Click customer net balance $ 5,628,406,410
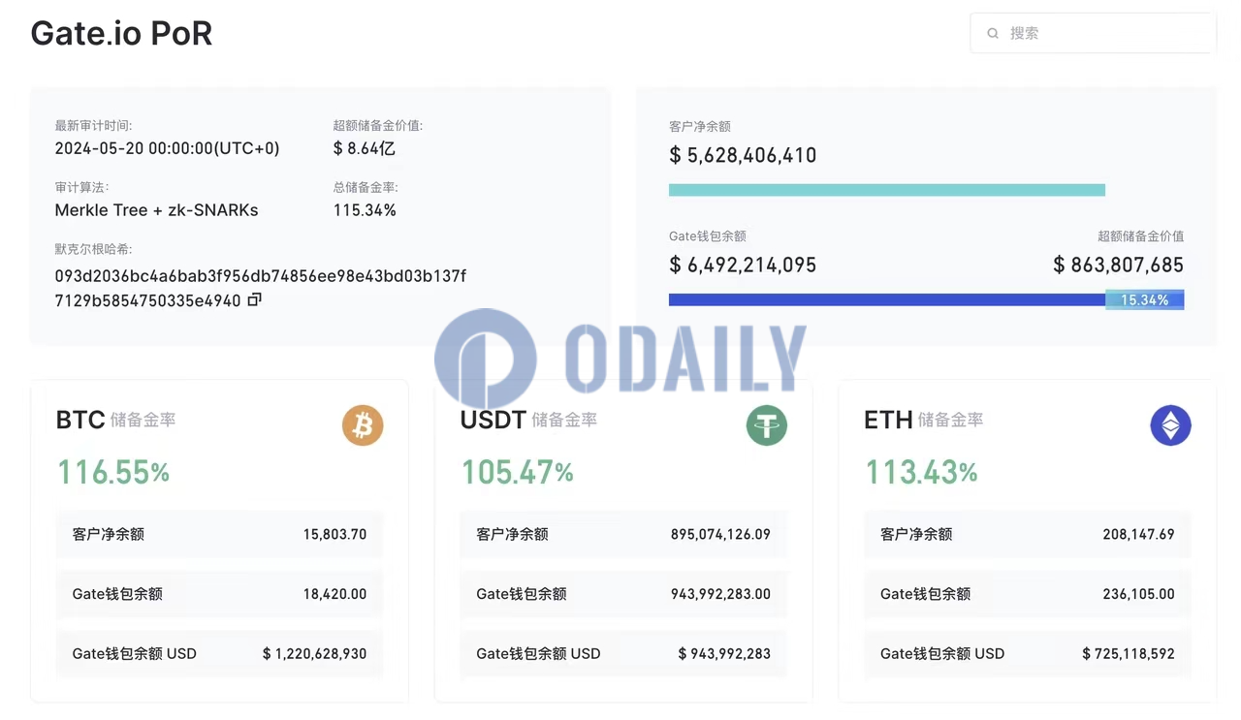This screenshot has width=1241, height=720. [743, 155]
